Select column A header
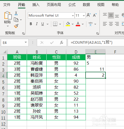The height and width of the screenshot is (129, 124). pos(17,52)
